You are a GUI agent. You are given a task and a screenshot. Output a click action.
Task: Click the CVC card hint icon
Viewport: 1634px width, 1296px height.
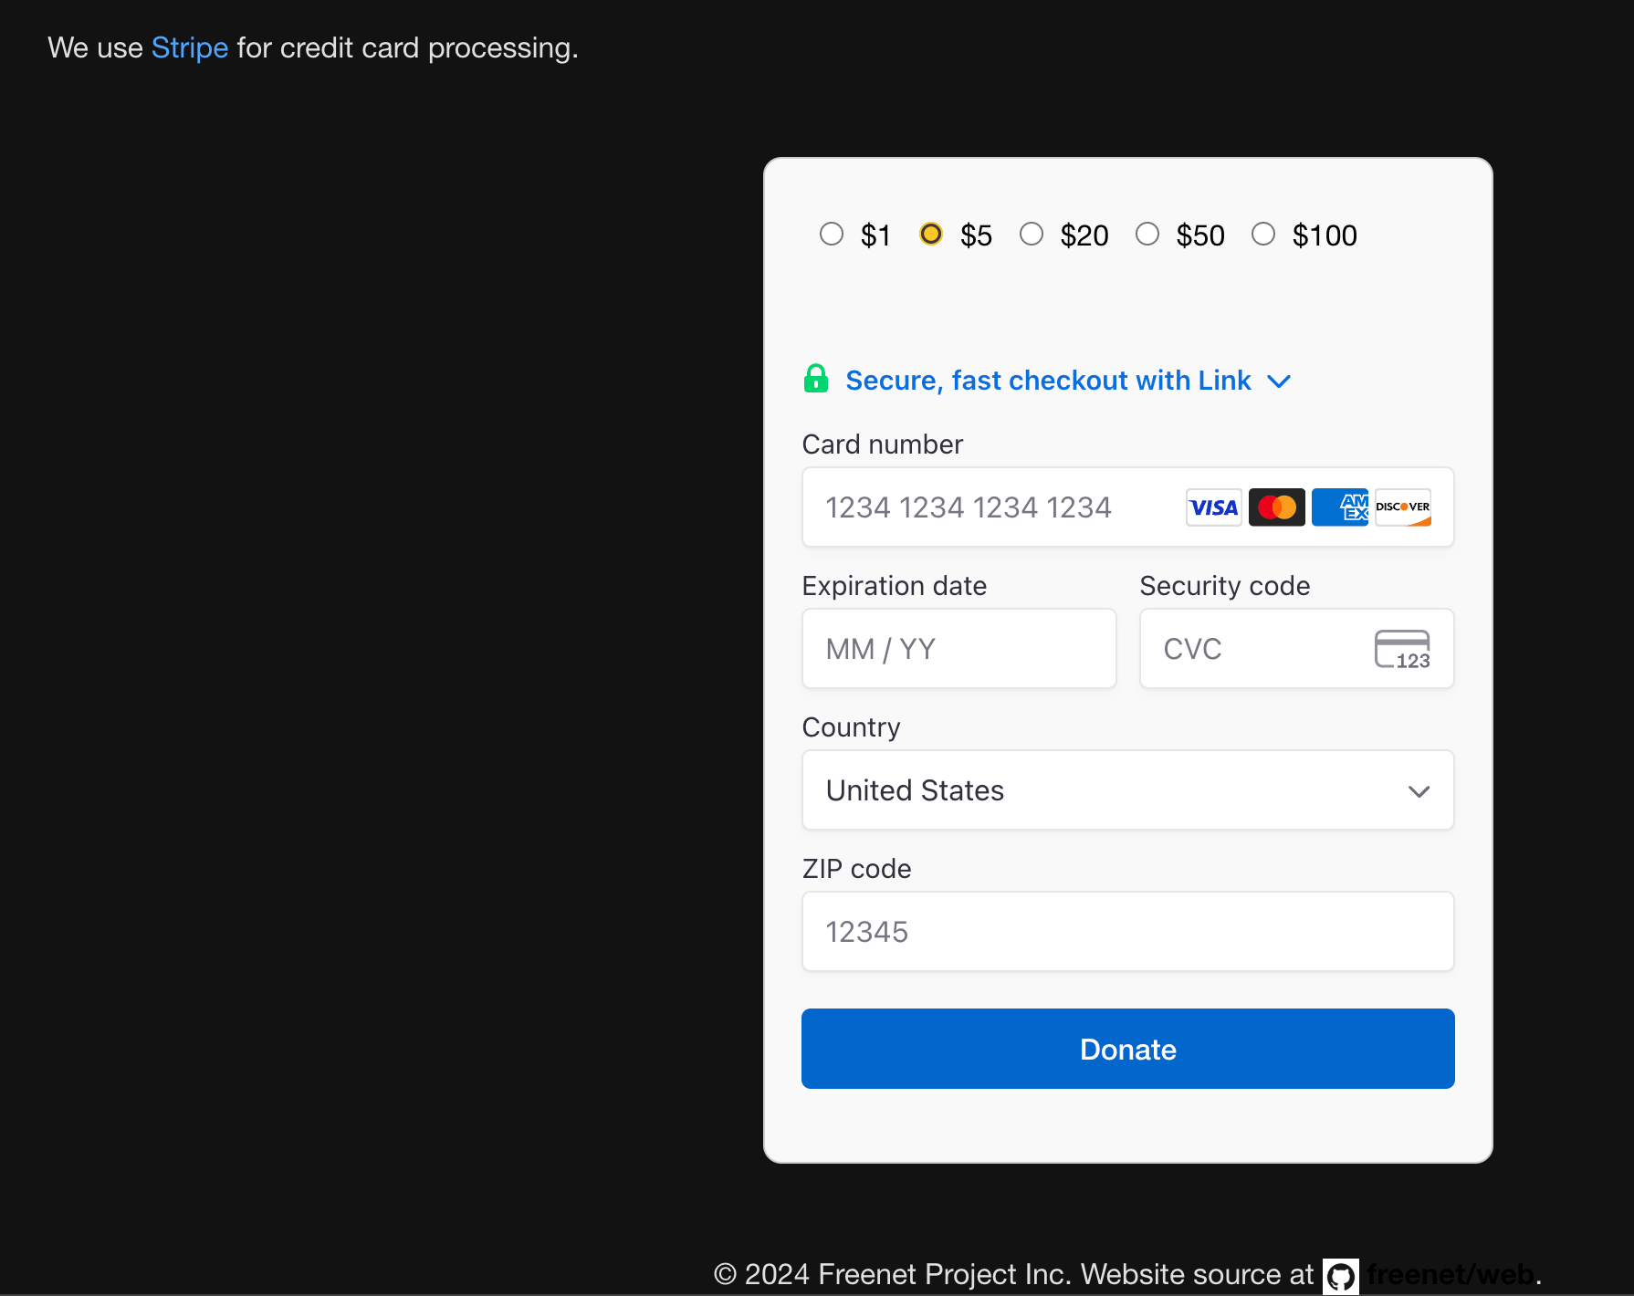(x=1403, y=649)
